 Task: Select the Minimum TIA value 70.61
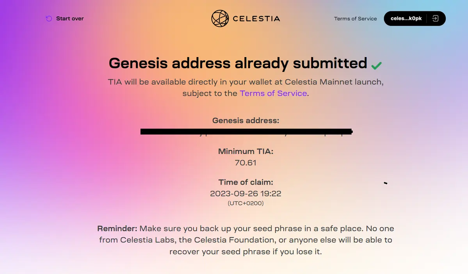tap(246, 163)
